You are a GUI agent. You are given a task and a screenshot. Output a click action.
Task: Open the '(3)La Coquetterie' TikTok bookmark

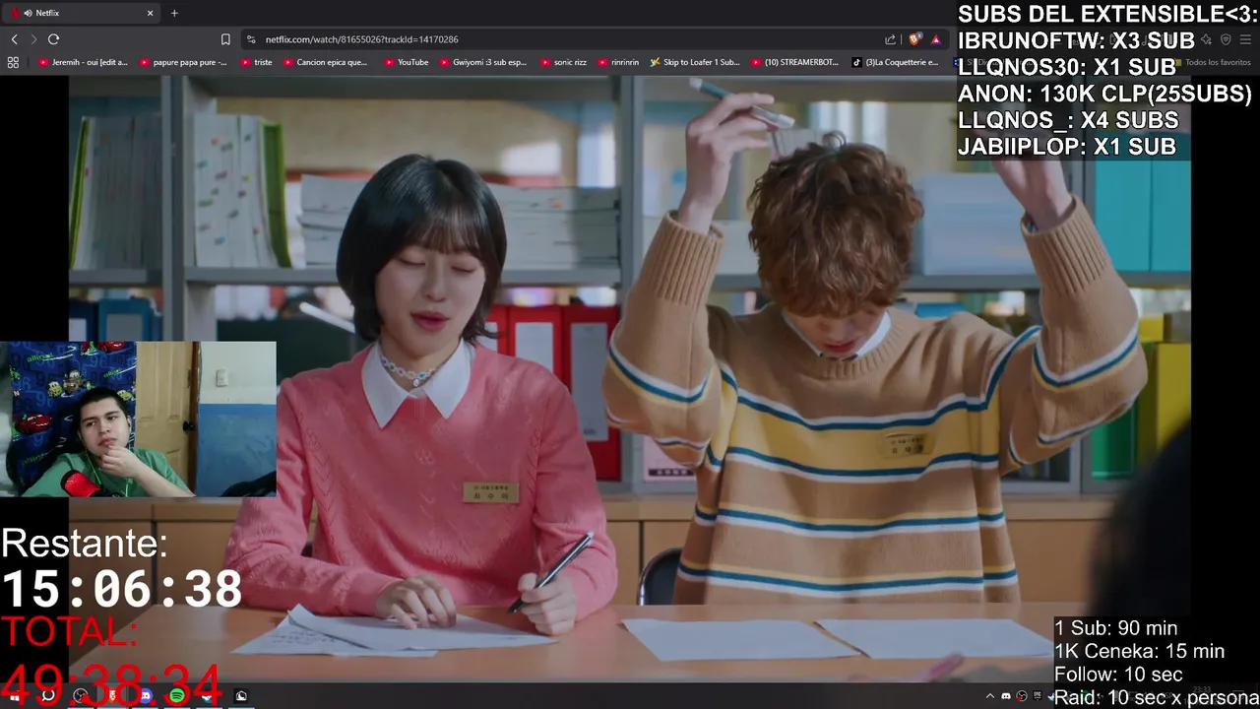896,62
